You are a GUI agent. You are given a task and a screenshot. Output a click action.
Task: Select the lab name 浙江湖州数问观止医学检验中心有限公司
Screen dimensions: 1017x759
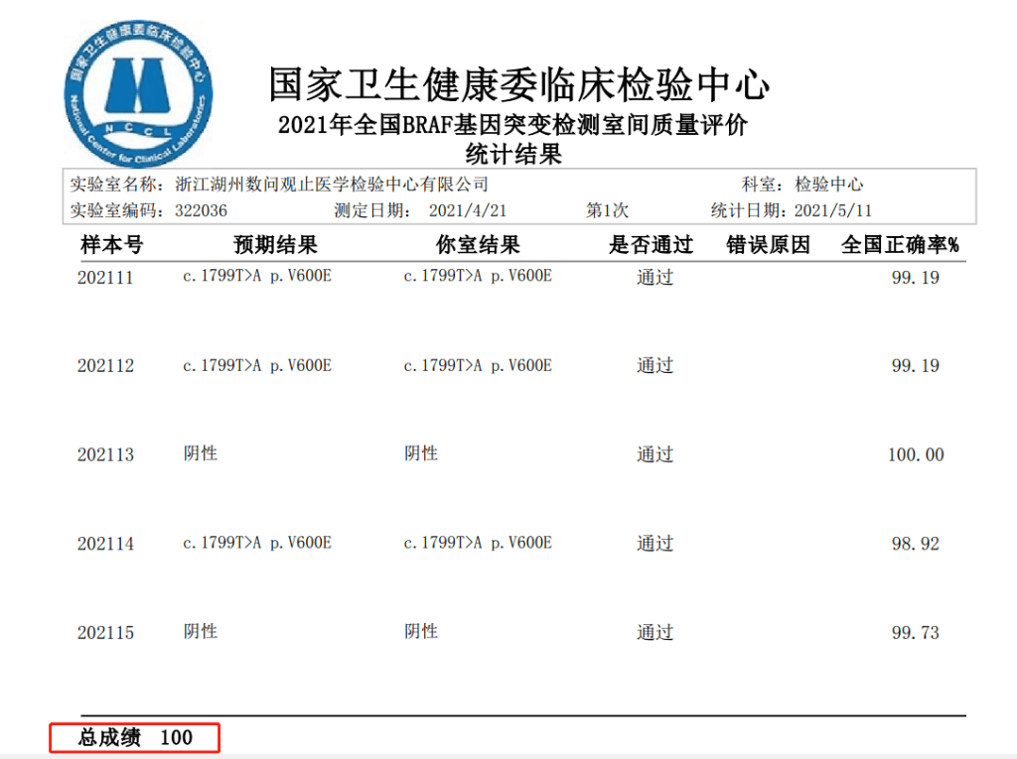point(332,185)
